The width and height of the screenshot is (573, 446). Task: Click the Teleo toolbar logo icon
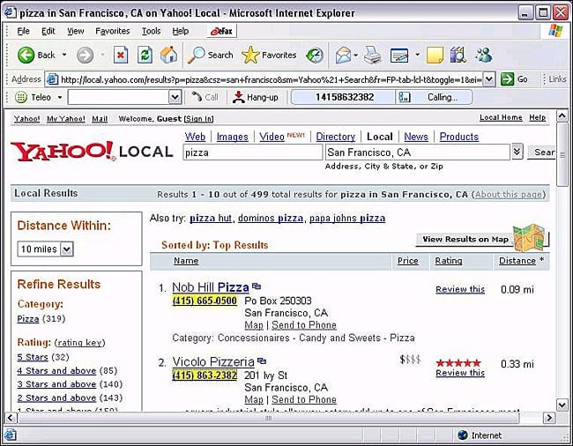click(x=21, y=97)
